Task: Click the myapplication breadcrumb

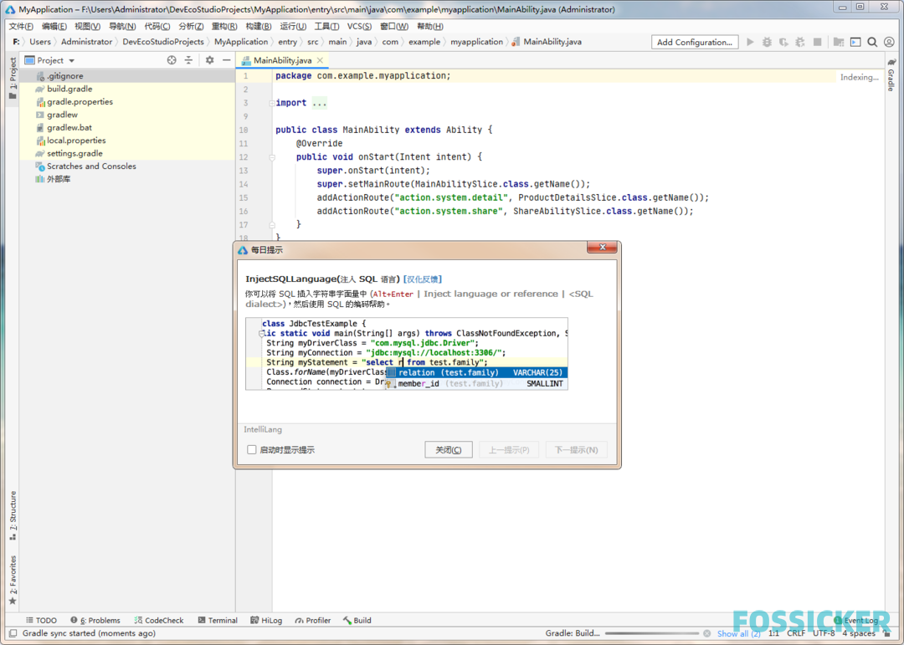Action: pos(477,42)
